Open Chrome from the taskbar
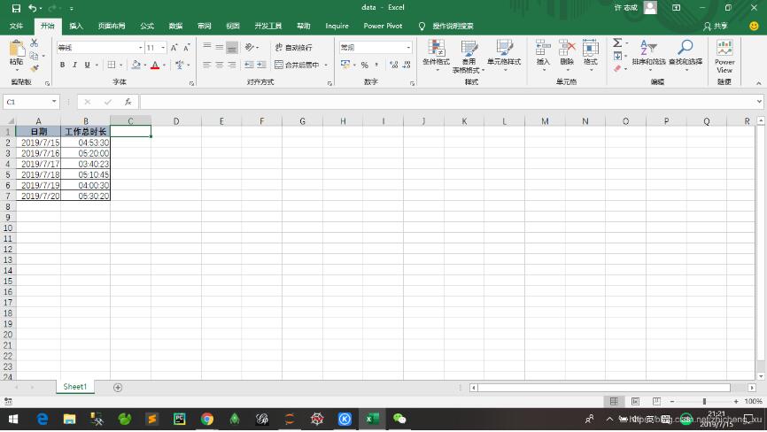Viewport: 767px width, 432px height. (207, 419)
